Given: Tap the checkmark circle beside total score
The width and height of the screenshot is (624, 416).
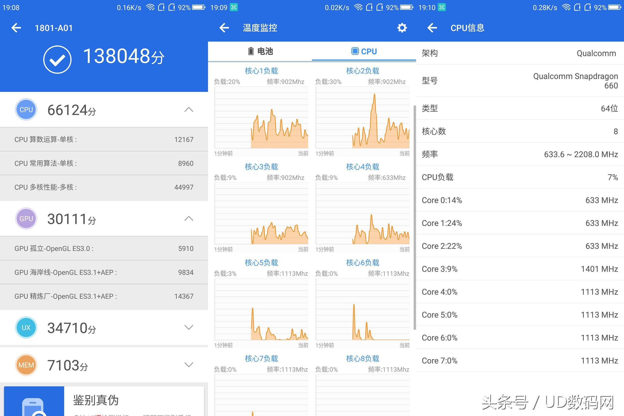Looking at the screenshot, I should [x=57, y=59].
